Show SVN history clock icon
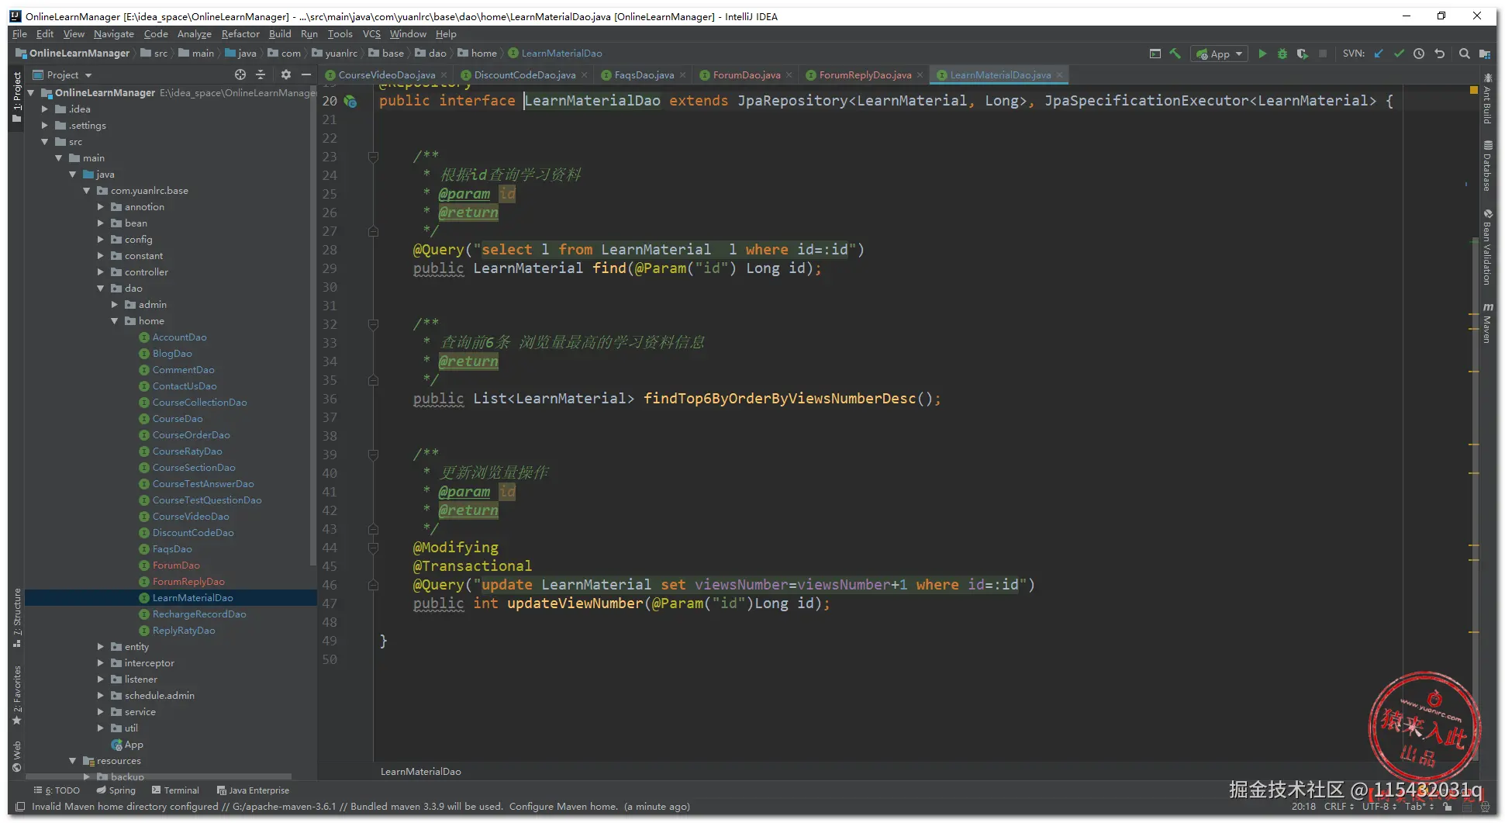Screen dimensions: 1505x823 pos(1419,54)
